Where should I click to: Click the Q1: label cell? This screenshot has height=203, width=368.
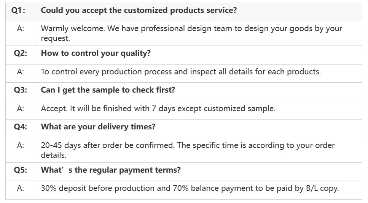(21, 12)
